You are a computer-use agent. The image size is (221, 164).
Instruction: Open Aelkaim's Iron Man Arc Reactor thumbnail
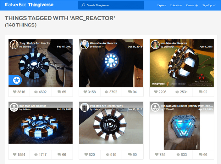pos(41,123)
